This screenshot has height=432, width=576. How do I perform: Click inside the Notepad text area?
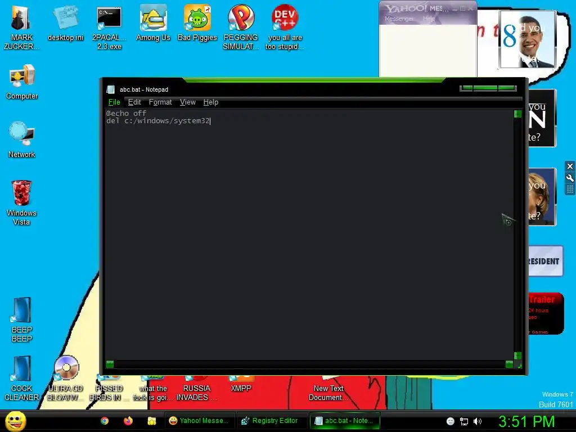[309, 235]
